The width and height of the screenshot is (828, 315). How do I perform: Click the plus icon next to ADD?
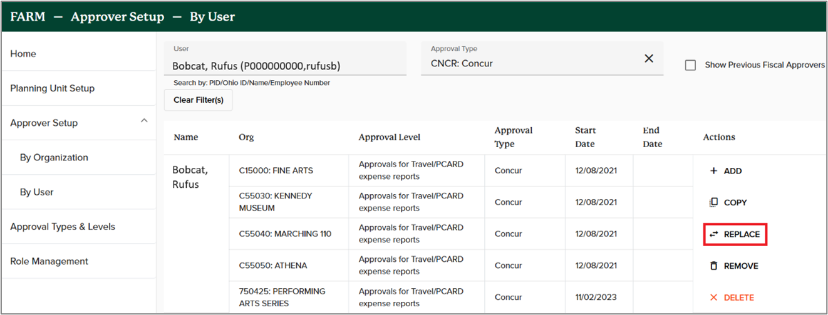(713, 171)
